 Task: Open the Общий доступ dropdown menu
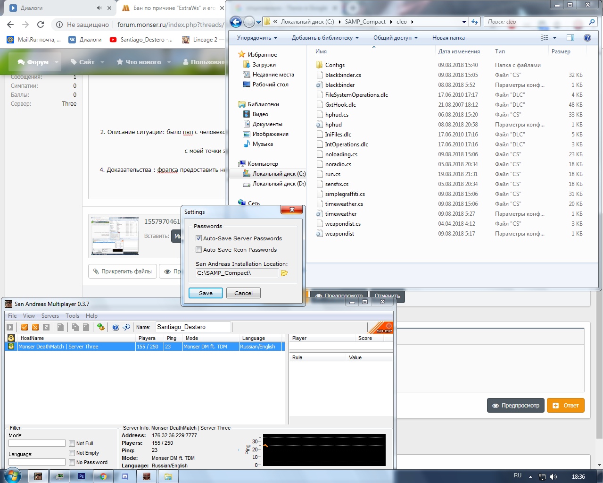(x=395, y=38)
